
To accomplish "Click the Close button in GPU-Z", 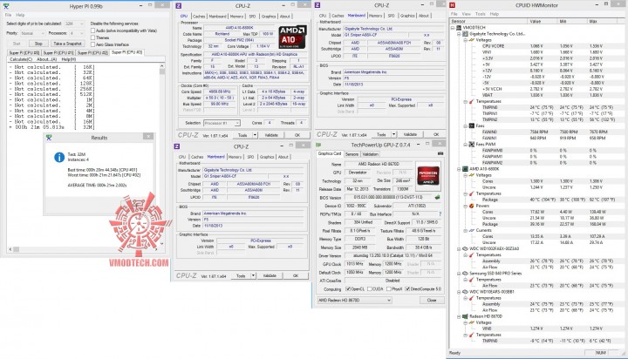I will [432, 300].
